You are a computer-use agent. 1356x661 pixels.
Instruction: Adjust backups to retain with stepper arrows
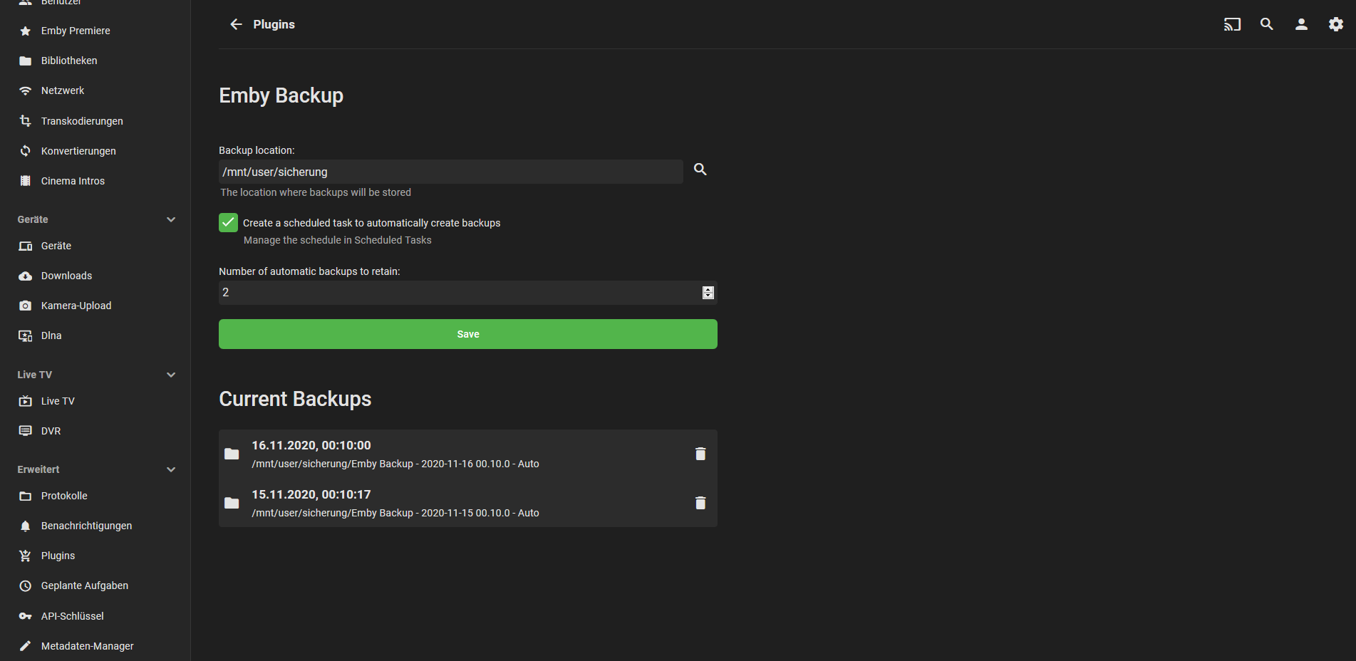click(708, 293)
